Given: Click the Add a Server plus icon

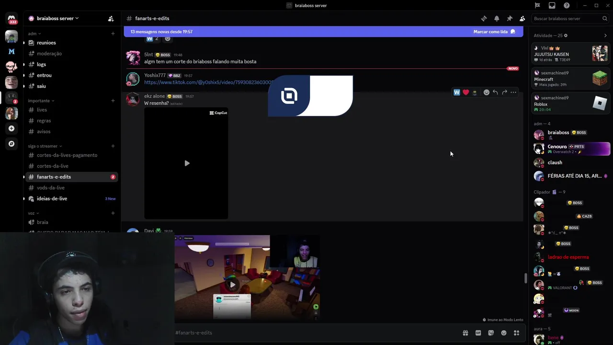Looking at the screenshot, I should point(11,128).
